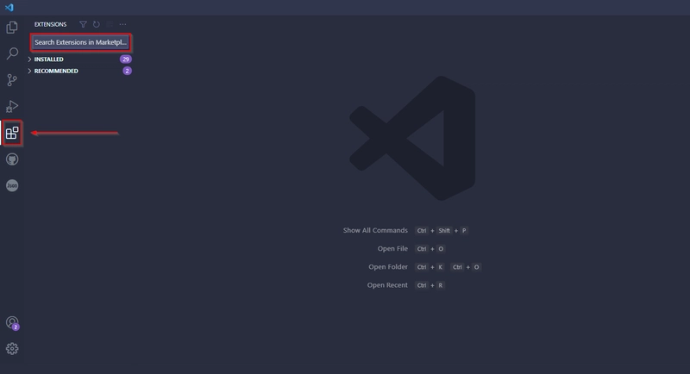This screenshot has width=690, height=374.
Task: Open the GitHub view icon
Action: (x=12, y=159)
